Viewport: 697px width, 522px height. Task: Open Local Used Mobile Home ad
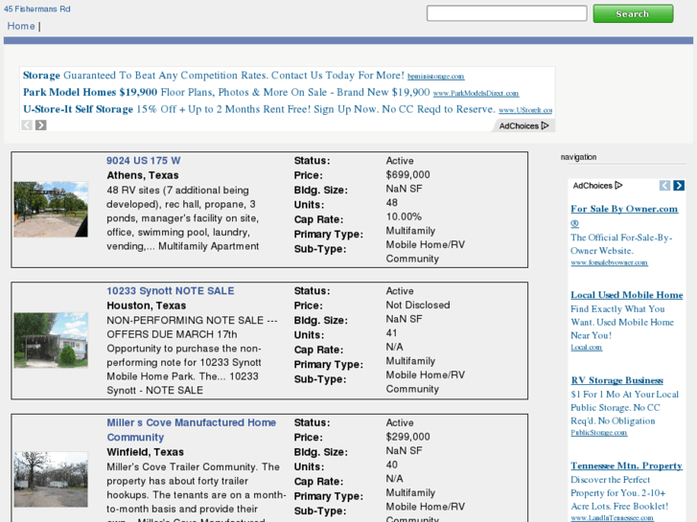point(627,295)
